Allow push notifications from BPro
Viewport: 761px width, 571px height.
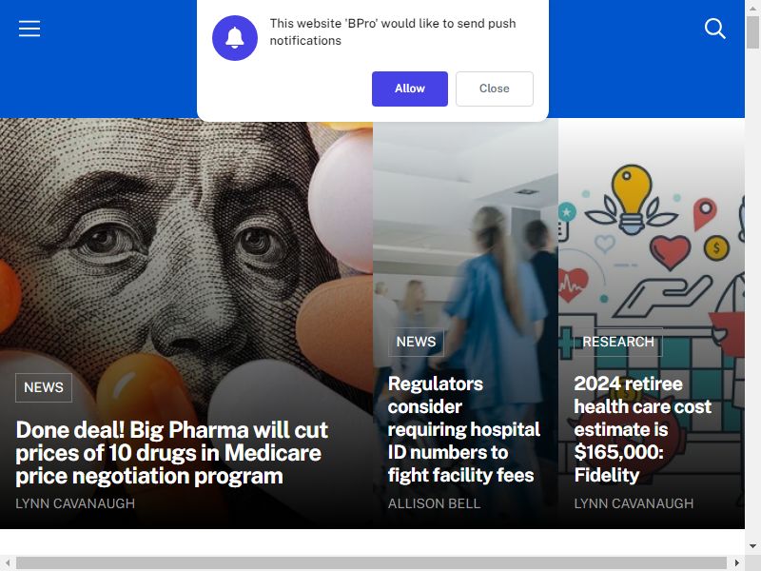click(410, 89)
